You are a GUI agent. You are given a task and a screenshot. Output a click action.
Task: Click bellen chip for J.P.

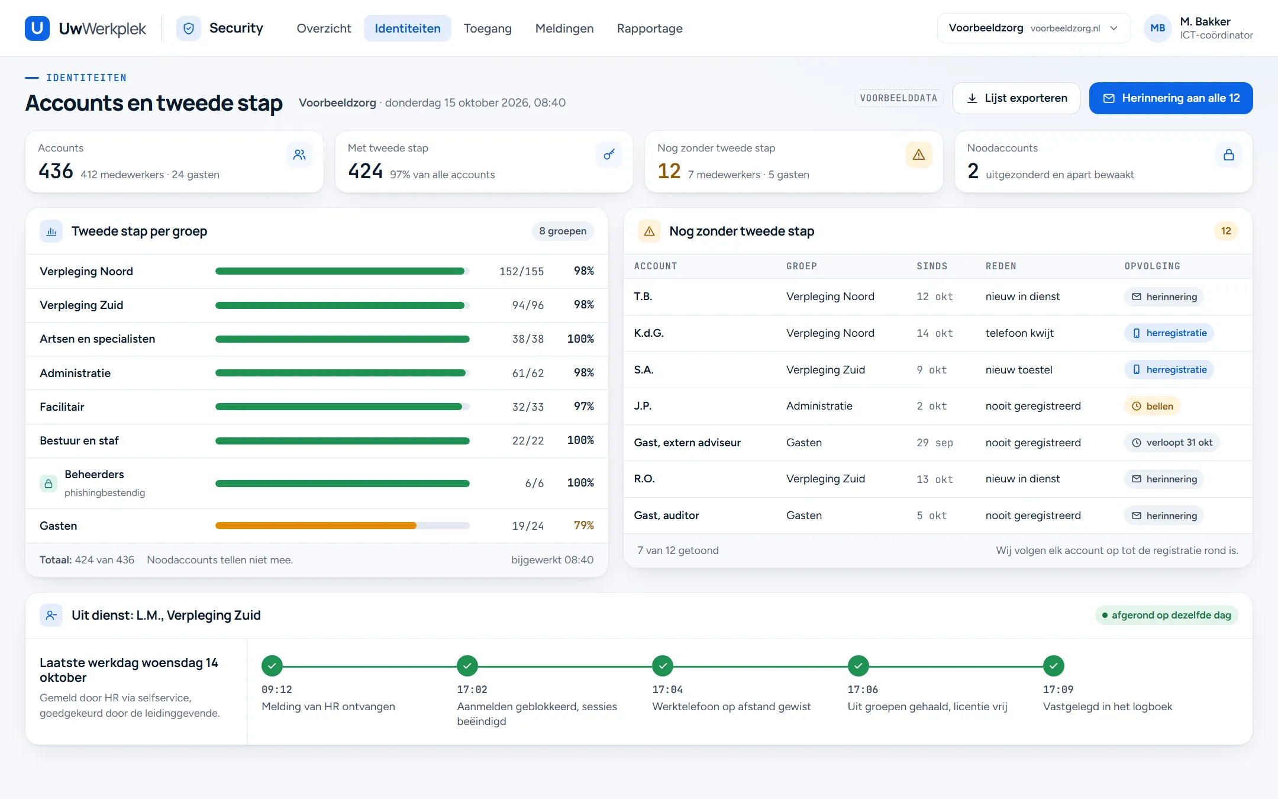[1152, 406]
